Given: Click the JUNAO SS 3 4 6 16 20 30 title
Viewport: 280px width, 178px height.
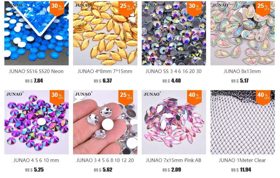Looking at the screenshot, I should (174, 71).
